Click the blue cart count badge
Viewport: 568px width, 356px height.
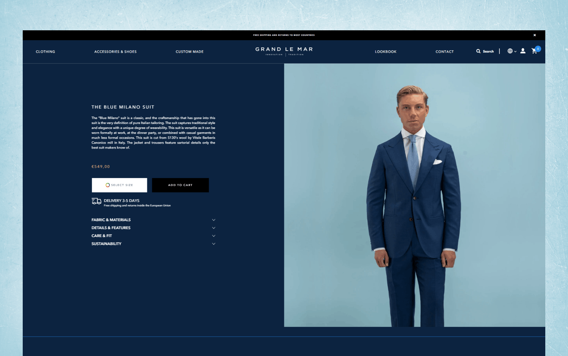(538, 48)
